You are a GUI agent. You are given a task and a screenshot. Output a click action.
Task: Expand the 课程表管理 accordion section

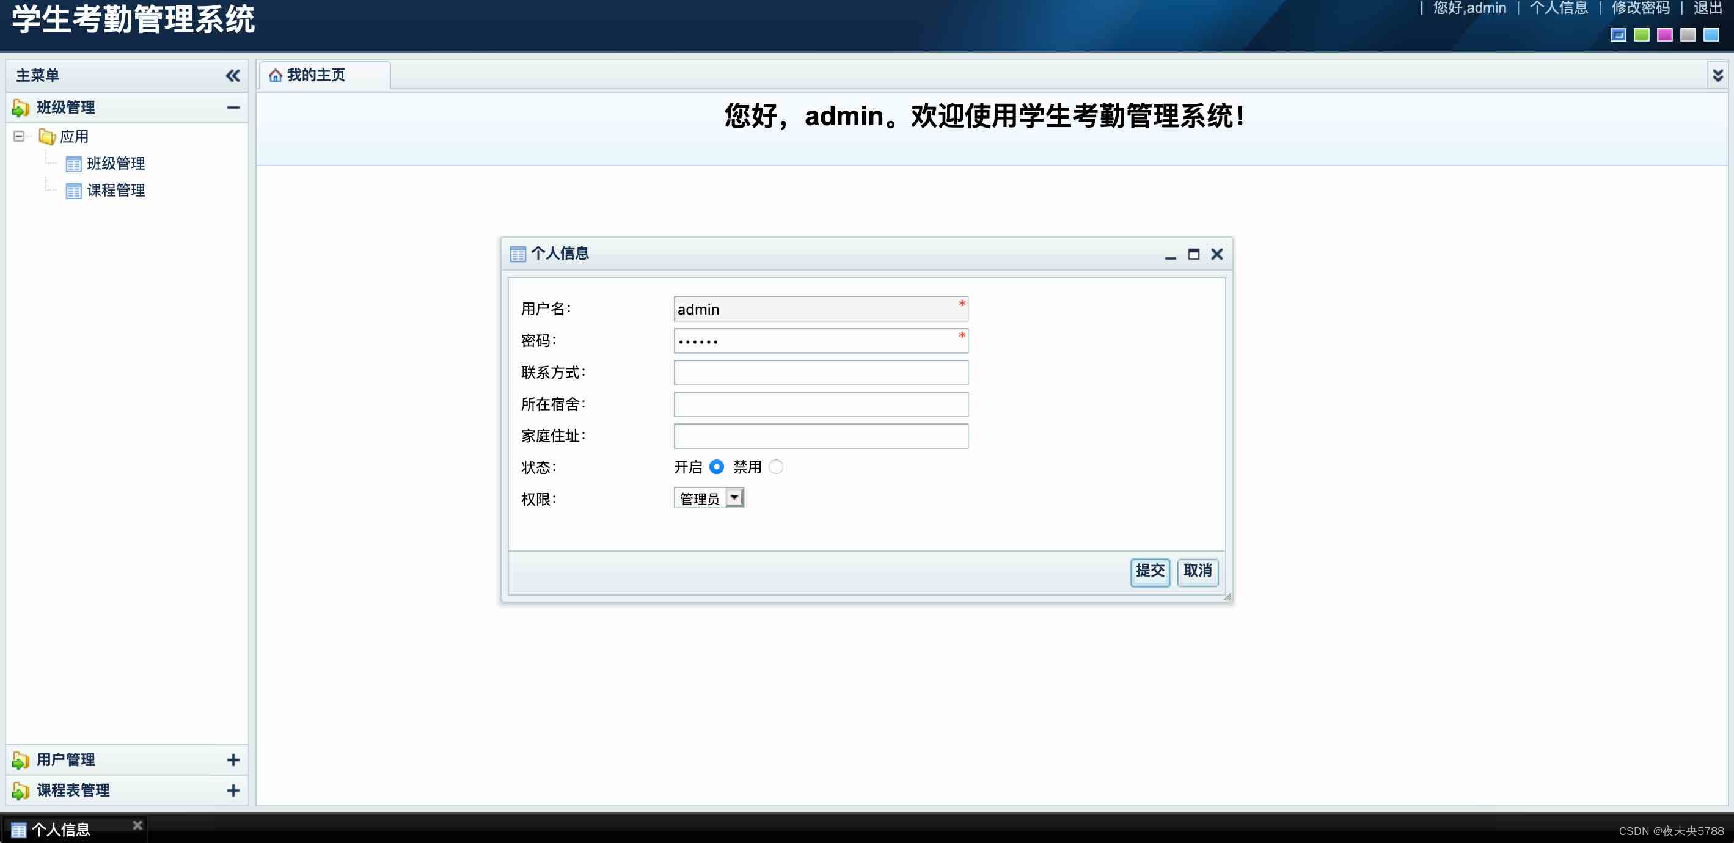pyautogui.click(x=233, y=790)
